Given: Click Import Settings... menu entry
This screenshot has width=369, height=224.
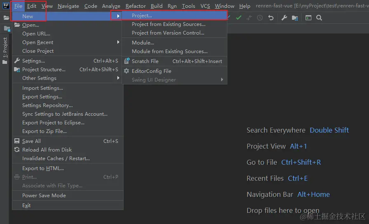Looking at the screenshot, I should [68, 88].
